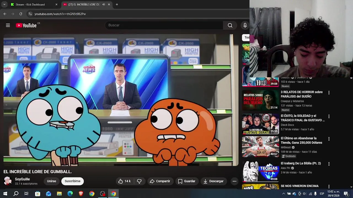Image resolution: width=353 pixels, height=198 pixels.
Task: Go back in browser history
Action: pyautogui.click(x=5, y=14)
